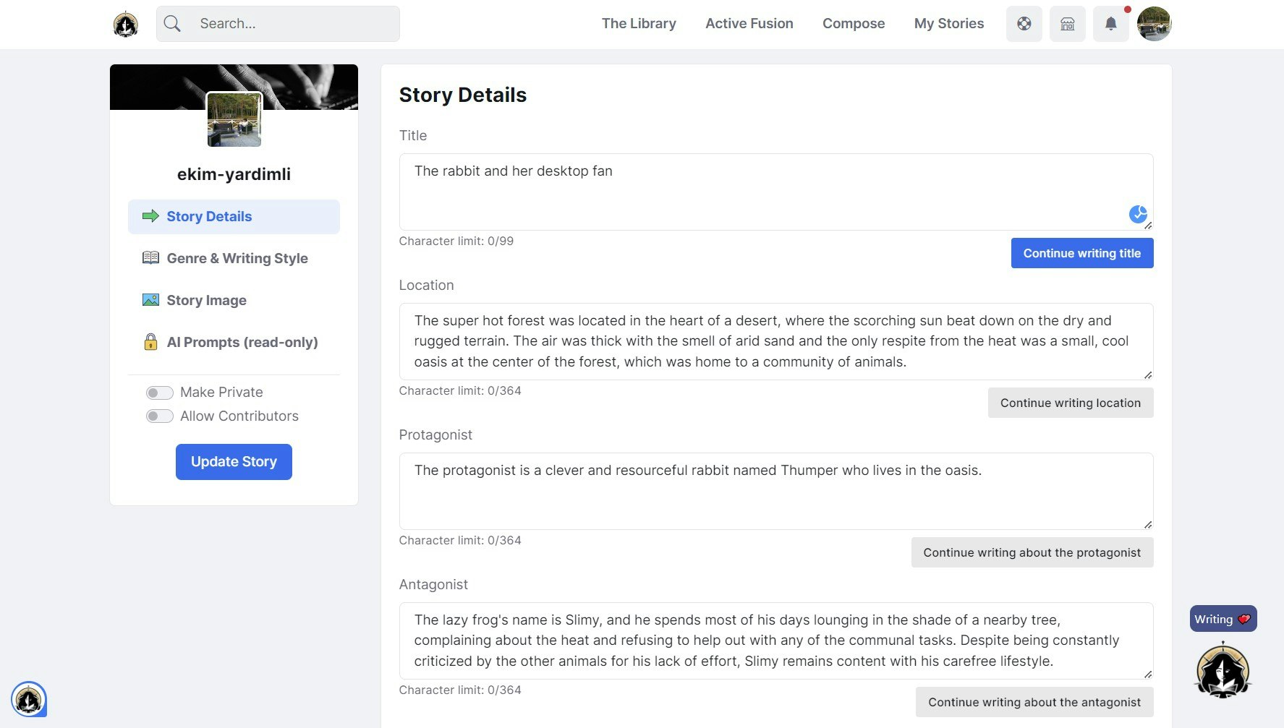
Task: Click the Protagonist field resize handle
Action: [1148, 525]
